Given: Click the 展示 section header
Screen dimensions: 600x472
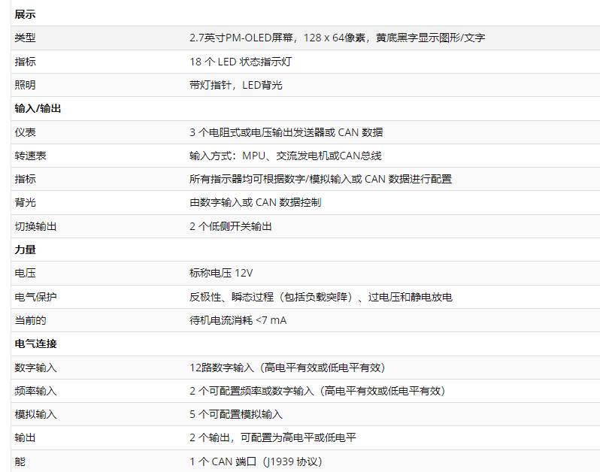Looking at the screenshot, I should 26,14.
